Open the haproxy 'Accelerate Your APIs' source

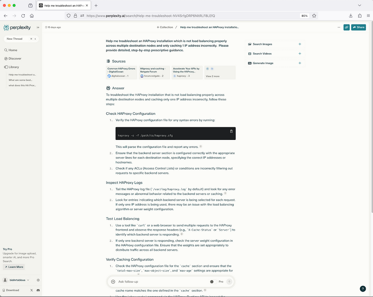(x=187, y=73)
